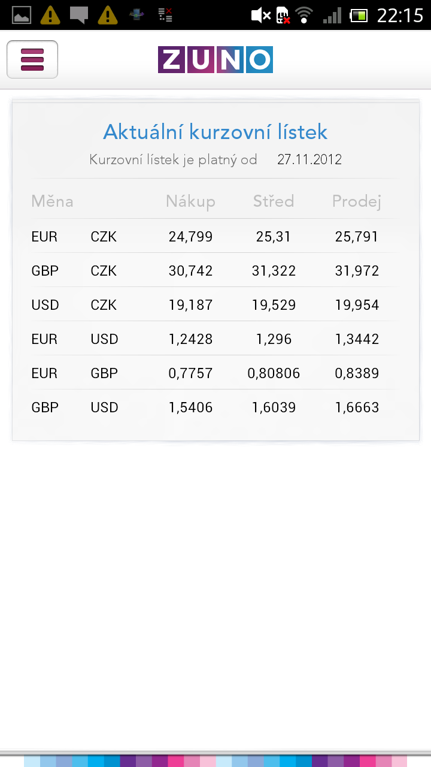
Task: Tap the status bar clock showing 22:15
Action: 400,15
